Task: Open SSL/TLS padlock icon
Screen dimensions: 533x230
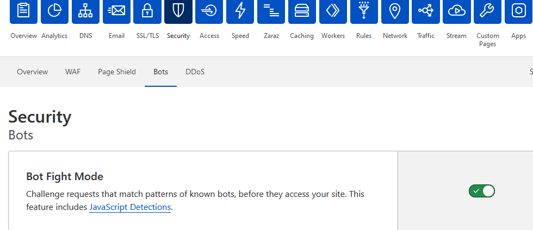Action: click(147, 11)
